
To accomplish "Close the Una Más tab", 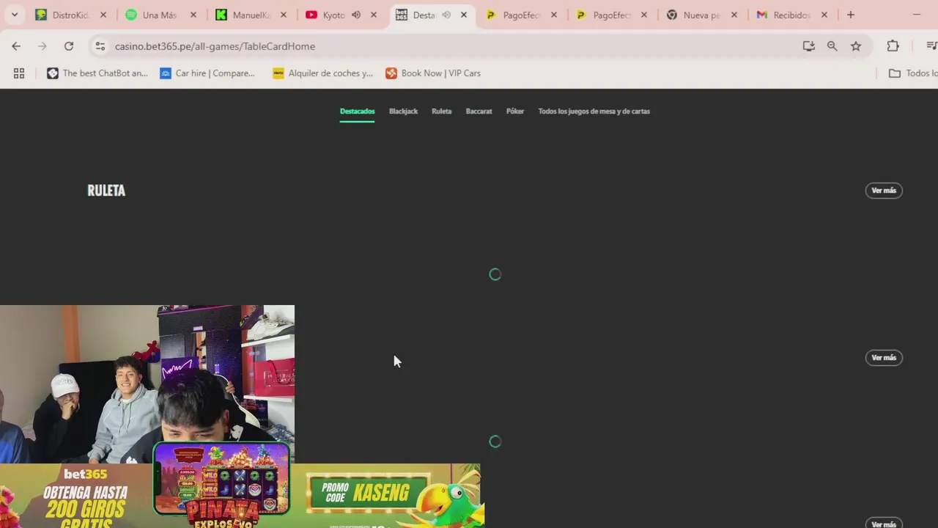I will 193,15.
